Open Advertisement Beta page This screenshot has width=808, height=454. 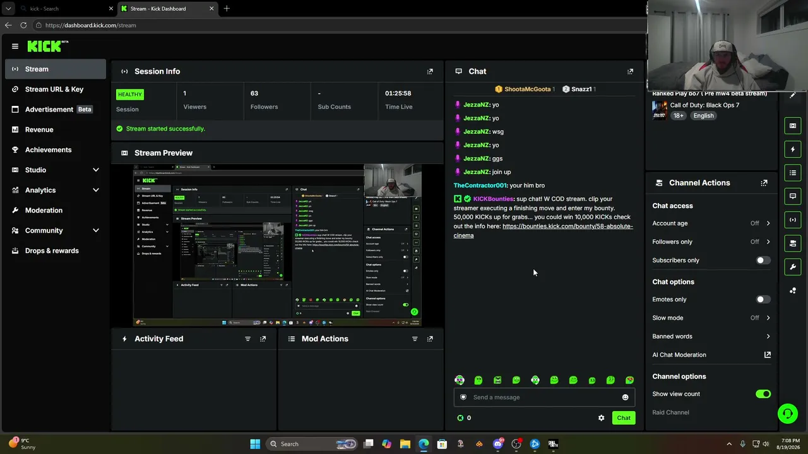click(56, 109)
